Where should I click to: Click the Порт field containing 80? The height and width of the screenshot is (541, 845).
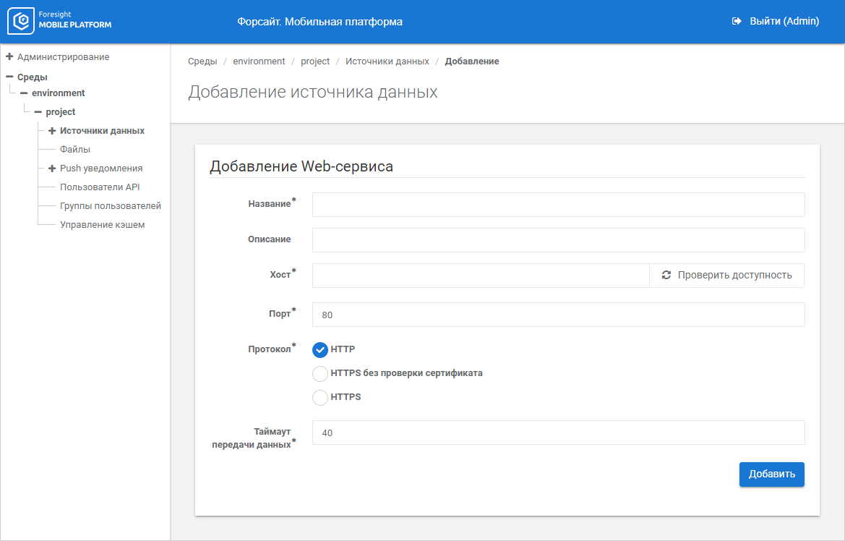(558, 315)
